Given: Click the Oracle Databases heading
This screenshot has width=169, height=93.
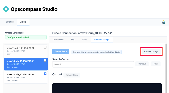Looking at the screenshot, I should [14, 33].
